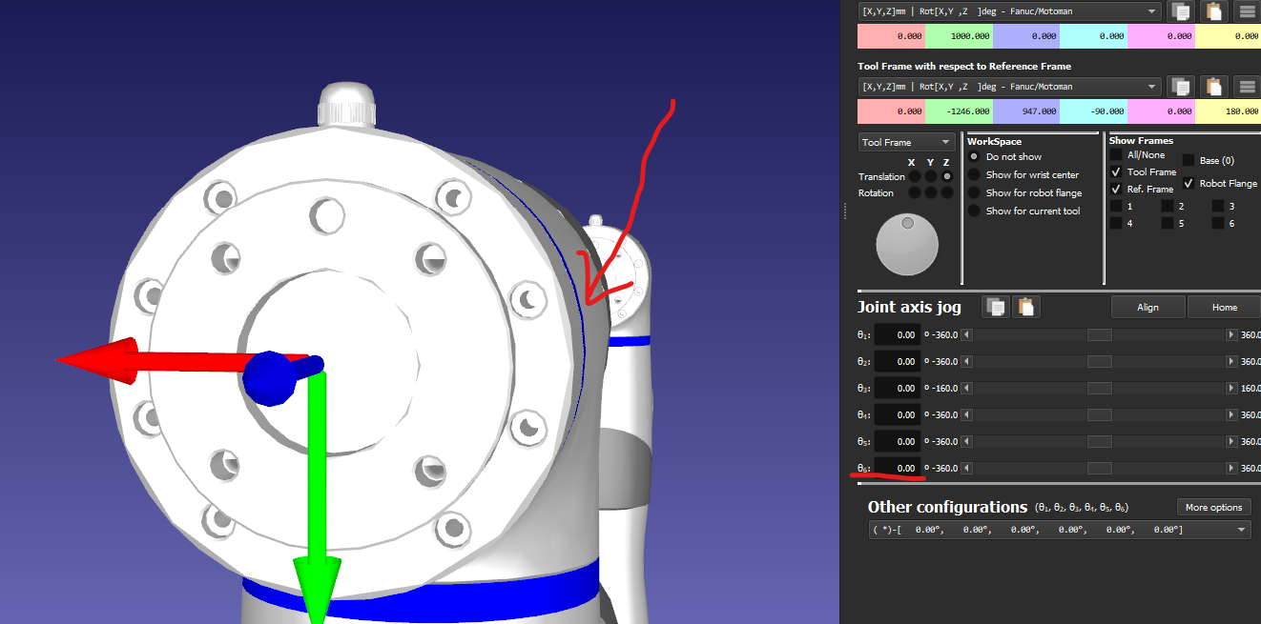This screenshot has width=1261, height=624.
Task: Copy the Tool Frame pose values
Action: point(1182,86)
